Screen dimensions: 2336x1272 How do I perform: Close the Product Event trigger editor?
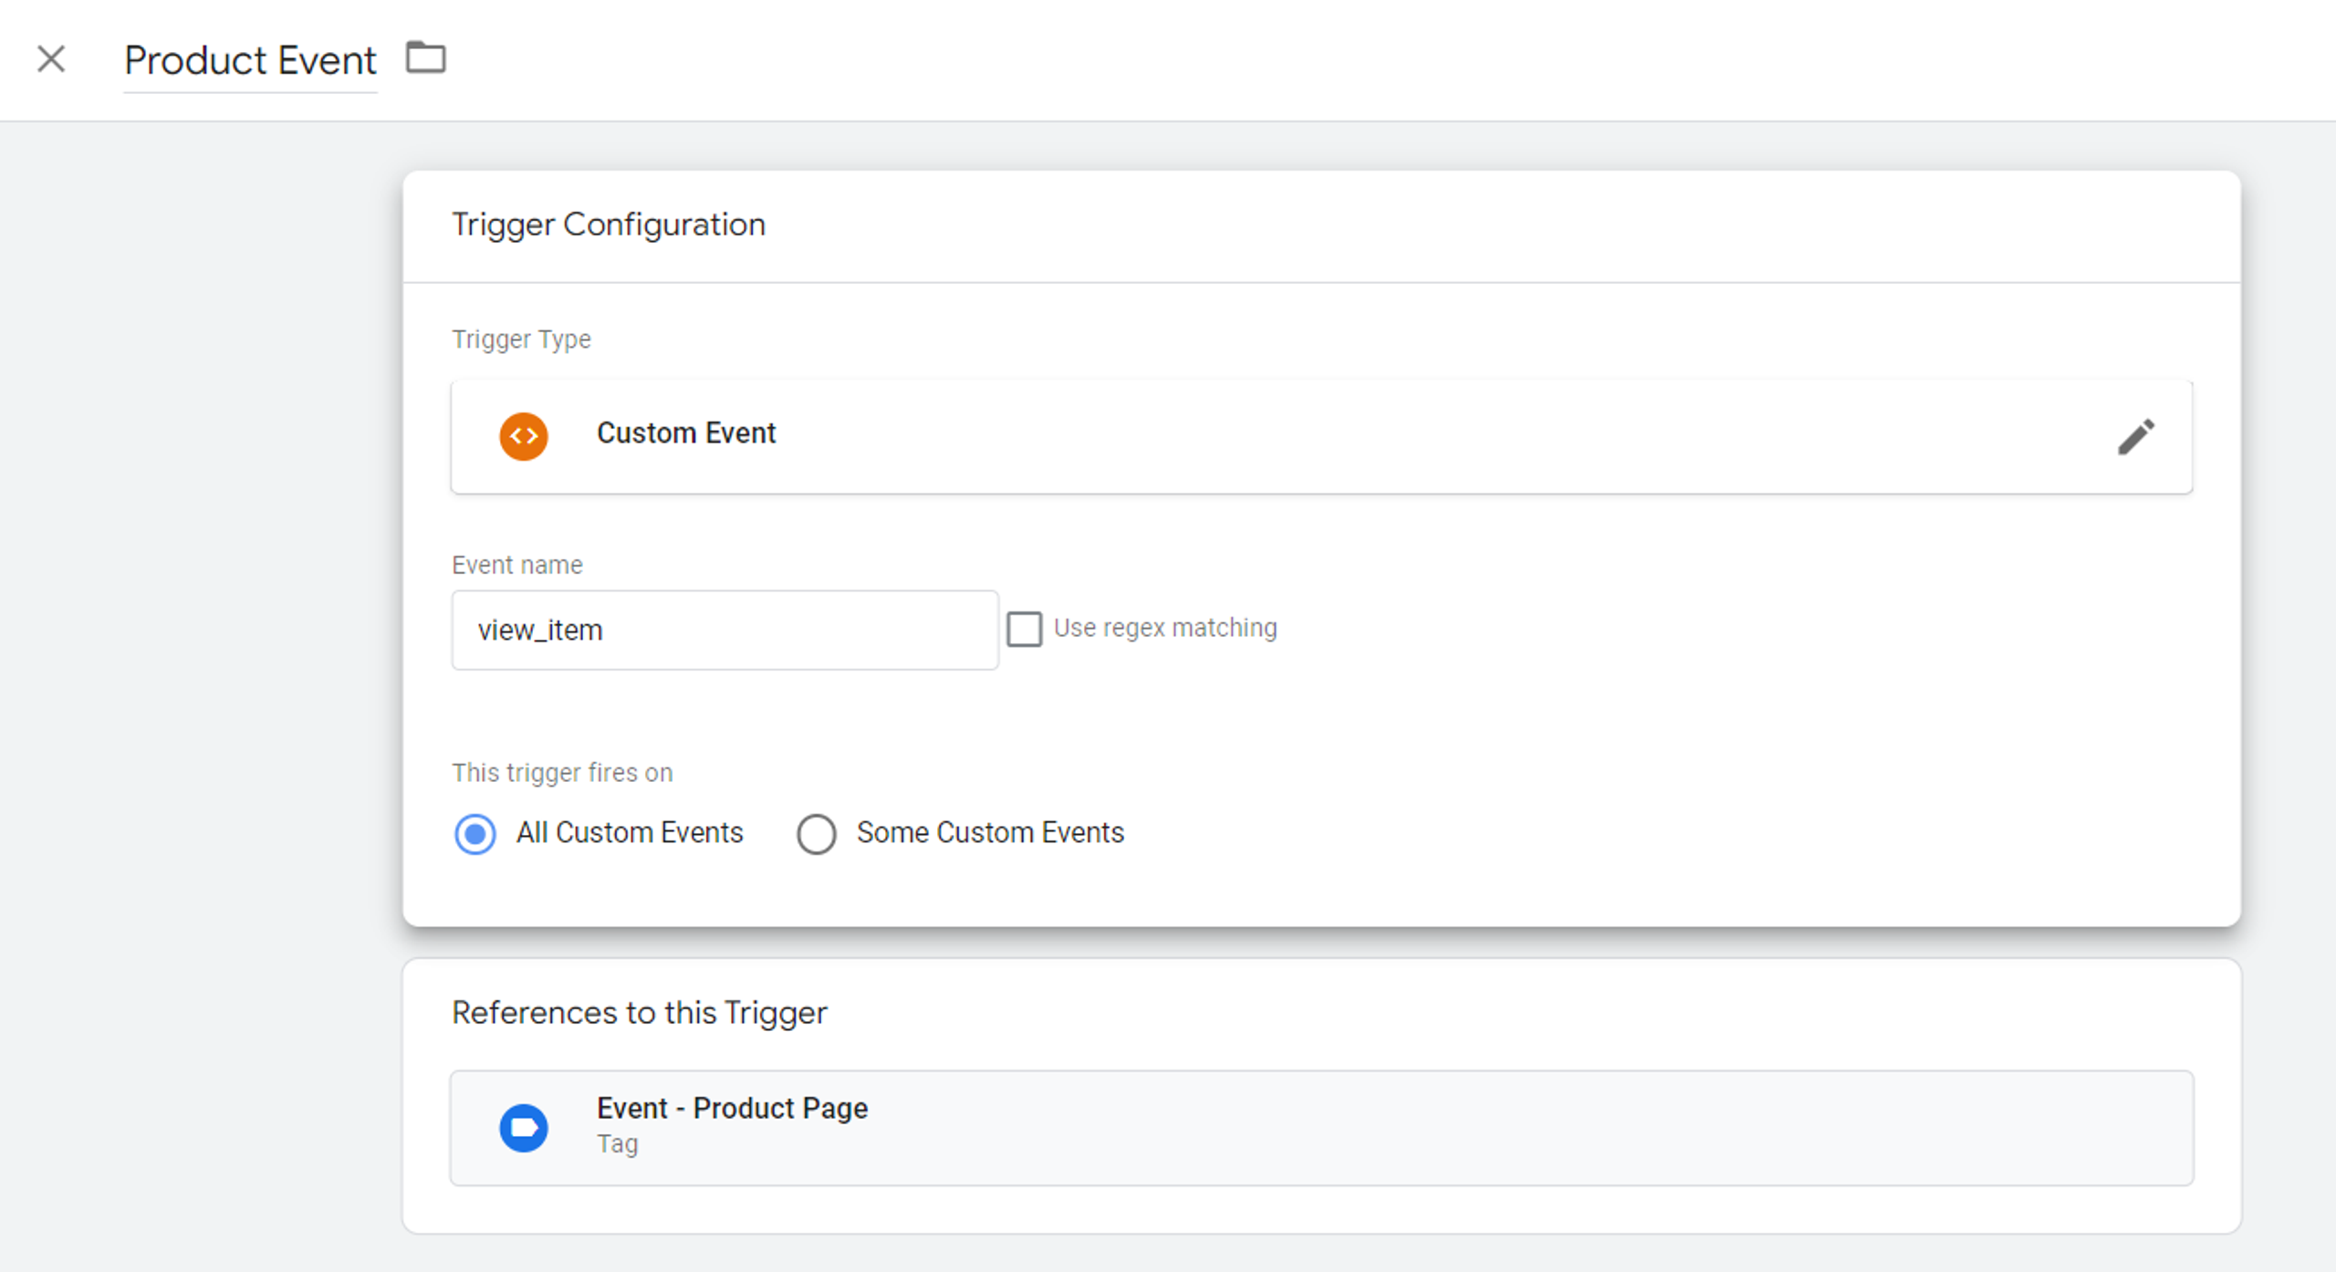coord(51,59)
